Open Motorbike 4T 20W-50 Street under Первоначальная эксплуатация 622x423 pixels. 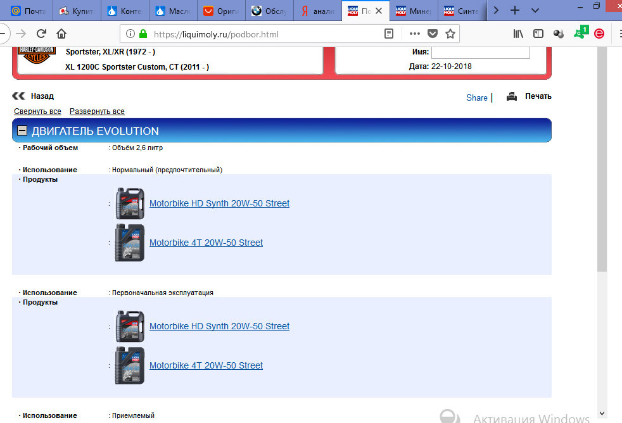coord(206,365)
